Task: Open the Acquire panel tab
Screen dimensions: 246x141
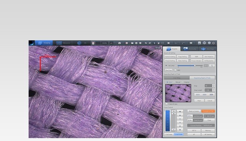Action: 172,49
